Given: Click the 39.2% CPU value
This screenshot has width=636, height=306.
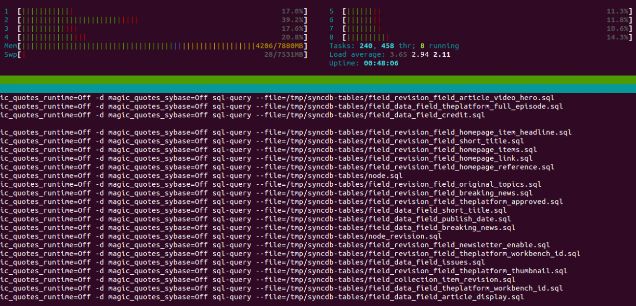Looking at the screenshot, I should click(x=293, y=20).
